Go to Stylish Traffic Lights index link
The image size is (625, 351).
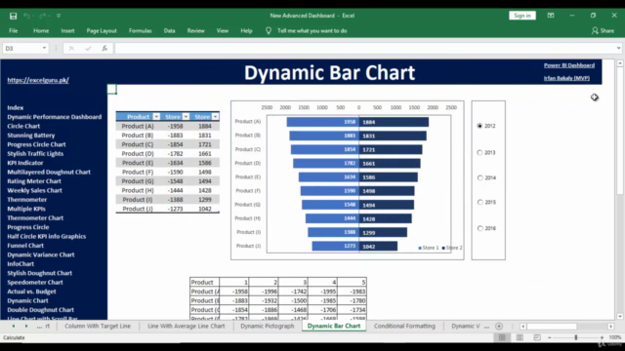click(35, 154)
